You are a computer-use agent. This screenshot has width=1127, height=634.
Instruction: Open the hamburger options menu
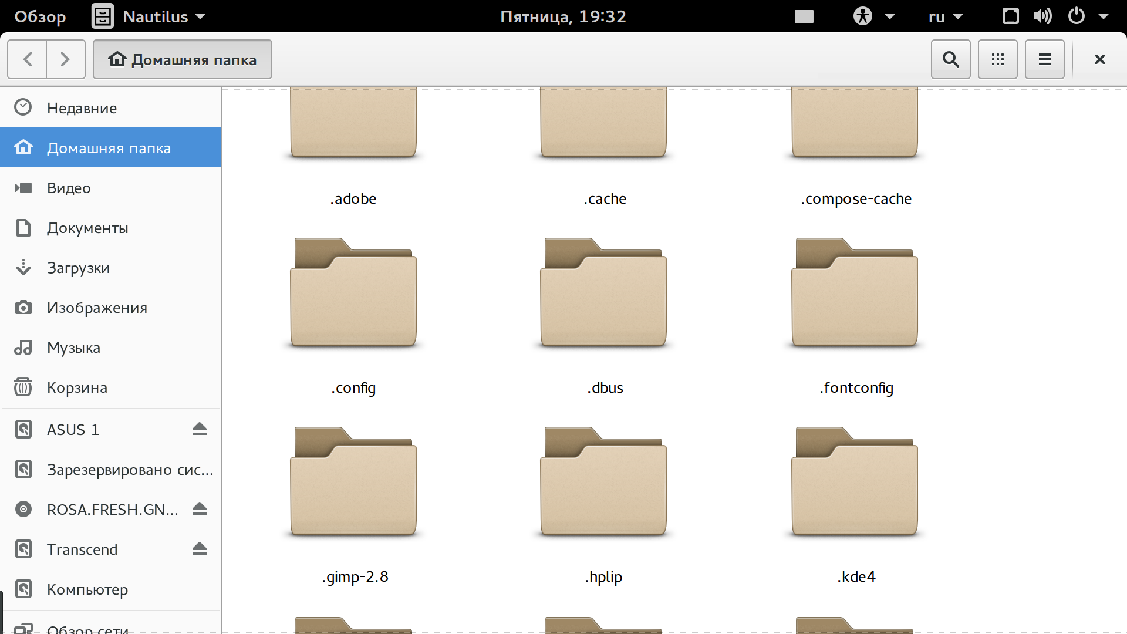coord(1044,59)
